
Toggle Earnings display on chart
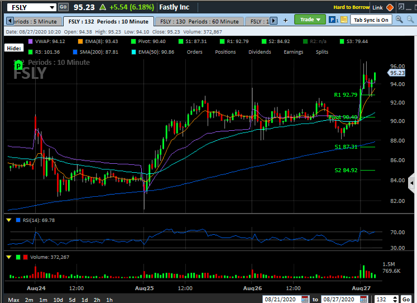coord(293,52)
